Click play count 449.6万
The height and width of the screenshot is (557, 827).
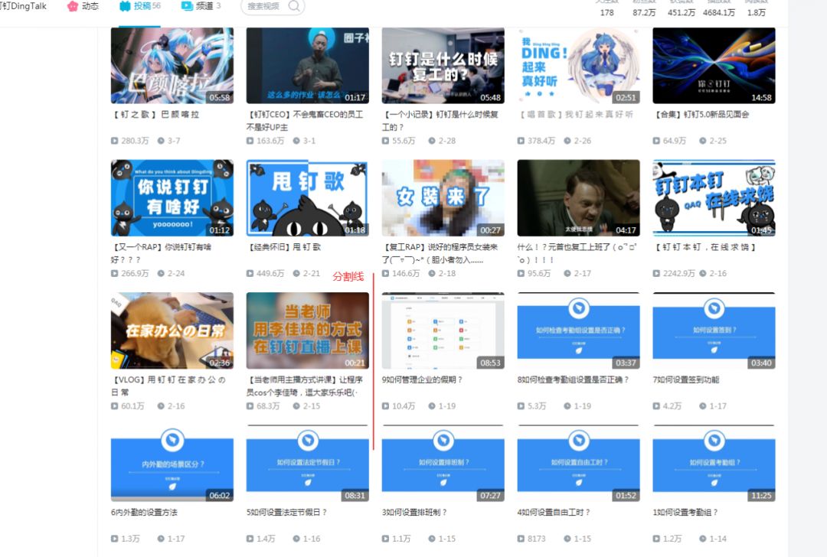(x=270, y=273)
